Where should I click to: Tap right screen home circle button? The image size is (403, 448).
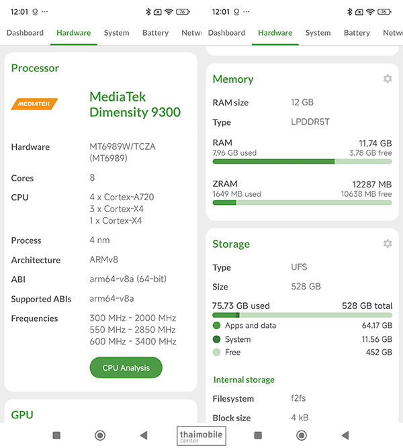(302, 435)
